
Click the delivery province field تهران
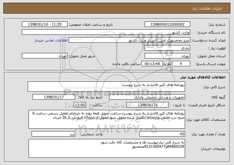(167, 56)
